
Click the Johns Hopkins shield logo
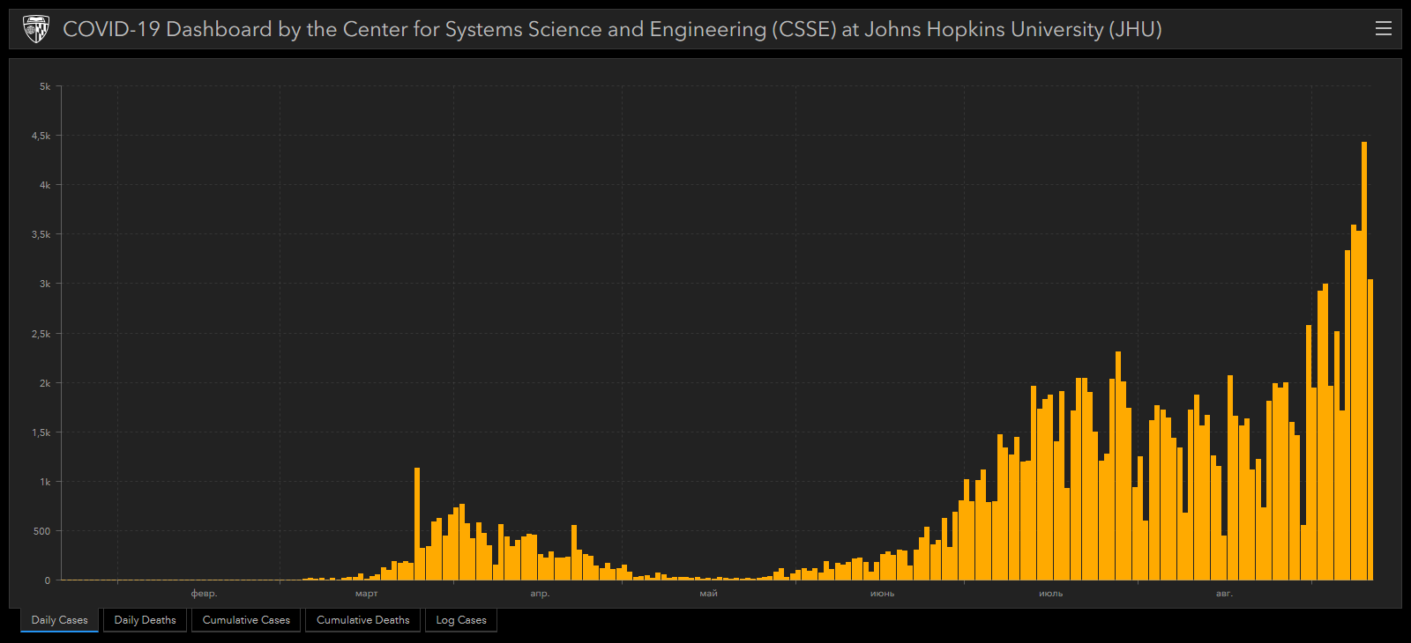(35, 29)
